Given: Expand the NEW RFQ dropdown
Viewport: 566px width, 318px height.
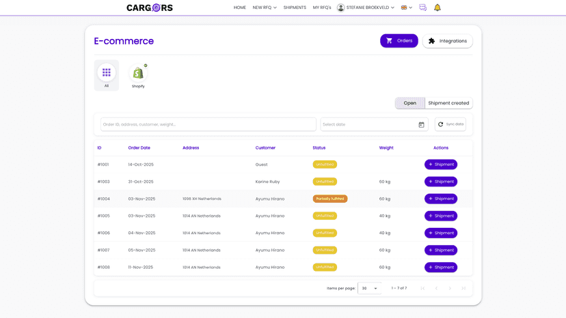Looking at the screenshot, I should coord(265,8).
